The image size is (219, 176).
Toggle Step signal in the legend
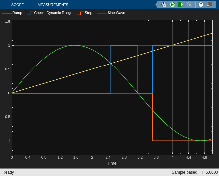pyautogui.click(x=85, y=13)
